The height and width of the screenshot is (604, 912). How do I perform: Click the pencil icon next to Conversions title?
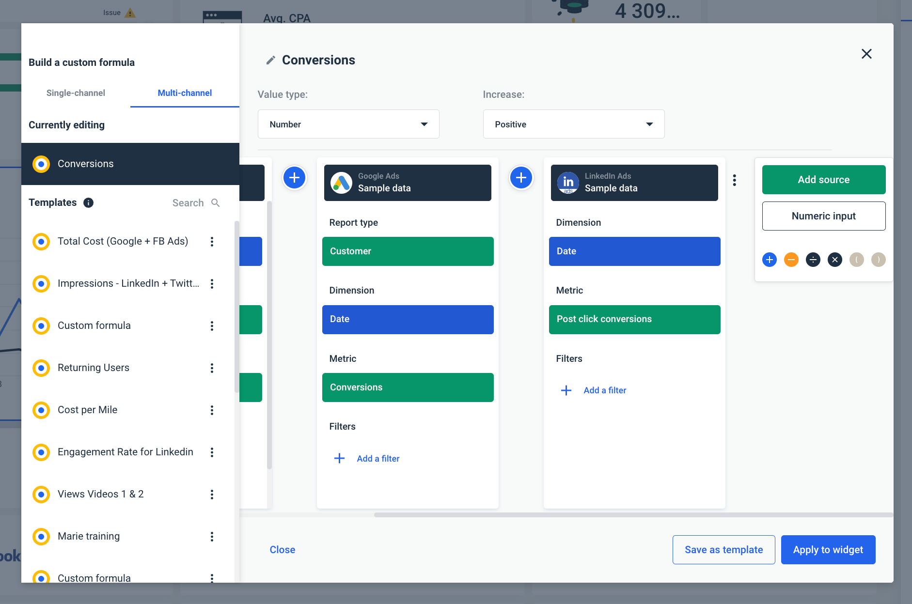click(271, 60)
